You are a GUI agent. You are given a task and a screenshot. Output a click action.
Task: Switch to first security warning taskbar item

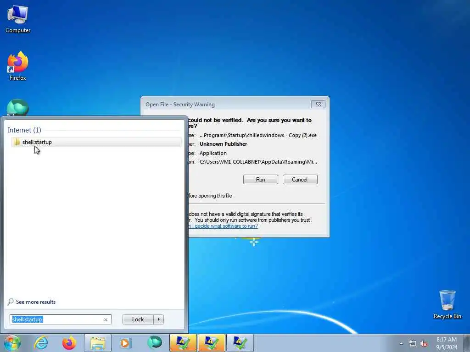183,343
